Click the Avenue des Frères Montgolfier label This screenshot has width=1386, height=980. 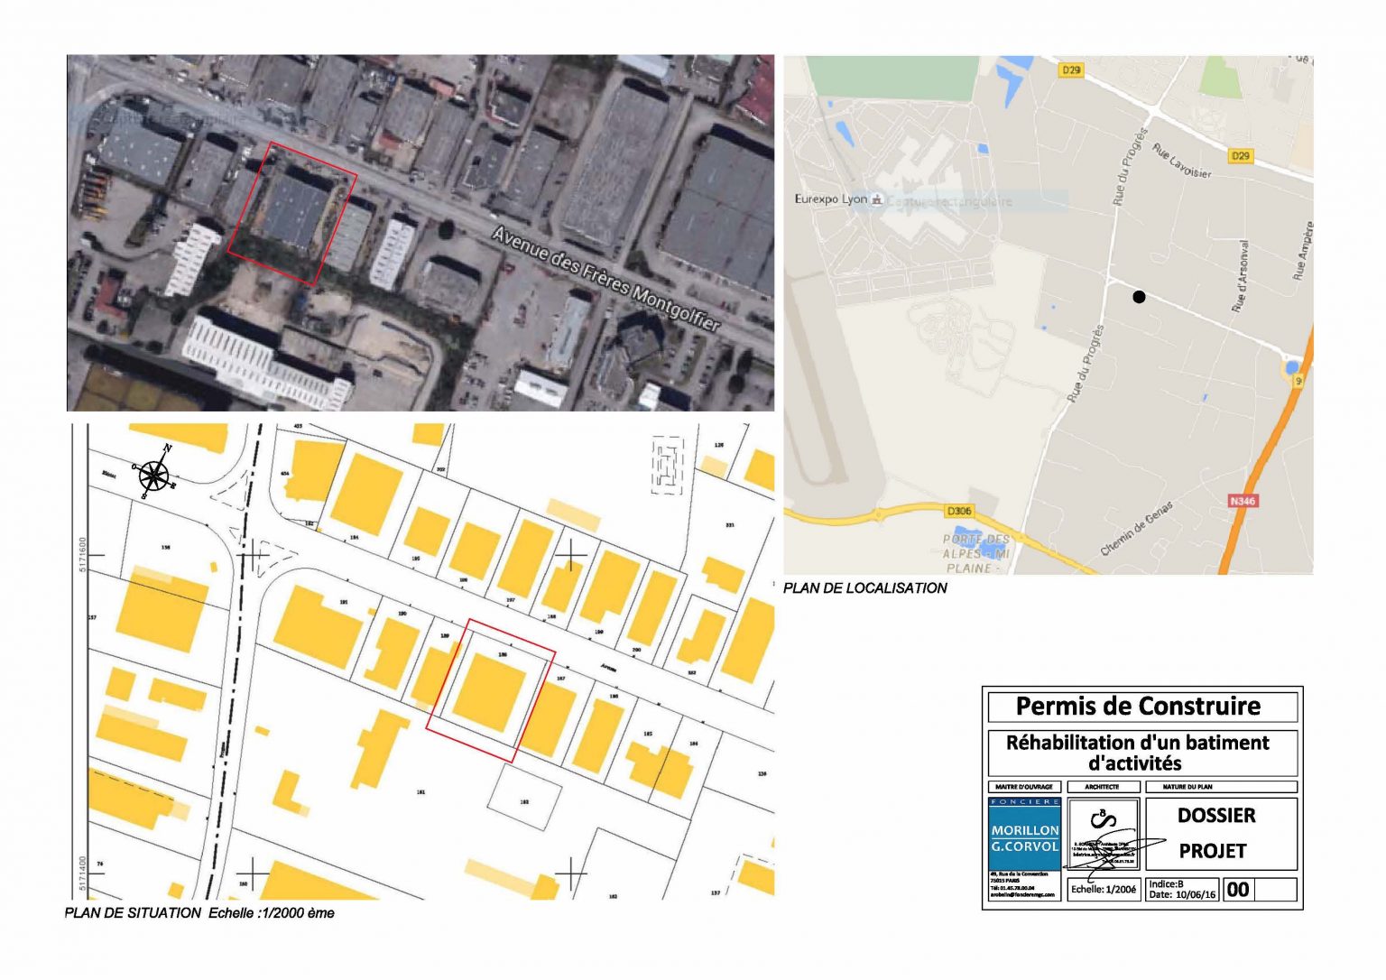[x=605, y=279]
